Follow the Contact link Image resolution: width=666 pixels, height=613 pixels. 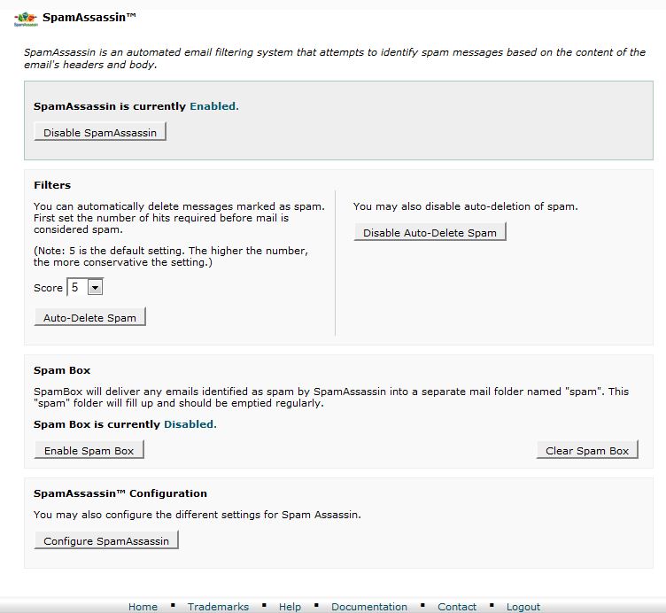(x=457, y=607)
